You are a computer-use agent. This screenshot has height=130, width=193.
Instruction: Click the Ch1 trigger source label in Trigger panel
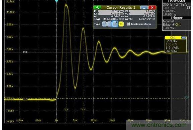tap(178, 25)
